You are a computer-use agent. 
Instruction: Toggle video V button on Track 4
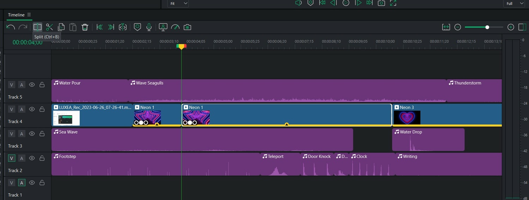coord(12,109)
